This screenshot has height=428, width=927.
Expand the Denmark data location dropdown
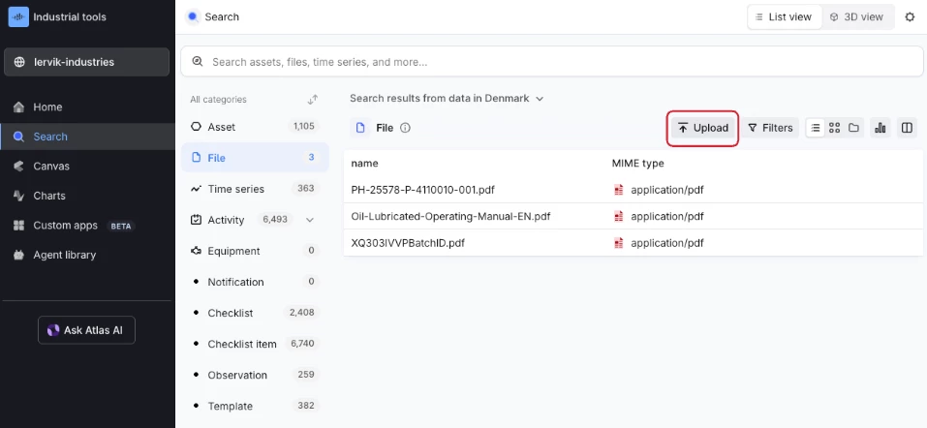click(540, 98)
